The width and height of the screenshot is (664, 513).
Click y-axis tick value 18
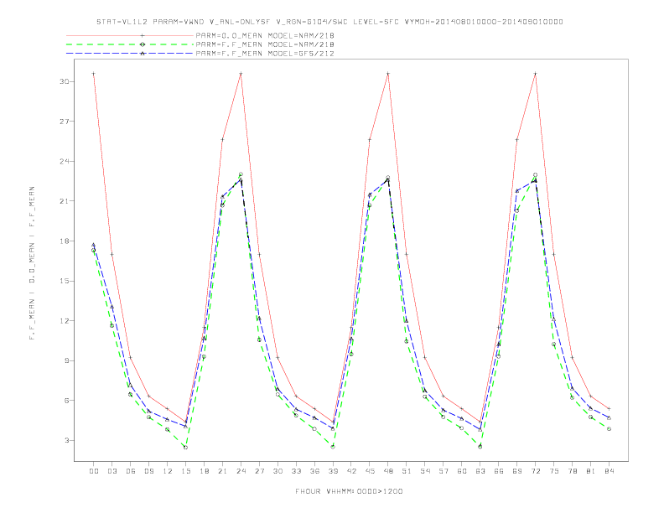pos(65,241)
